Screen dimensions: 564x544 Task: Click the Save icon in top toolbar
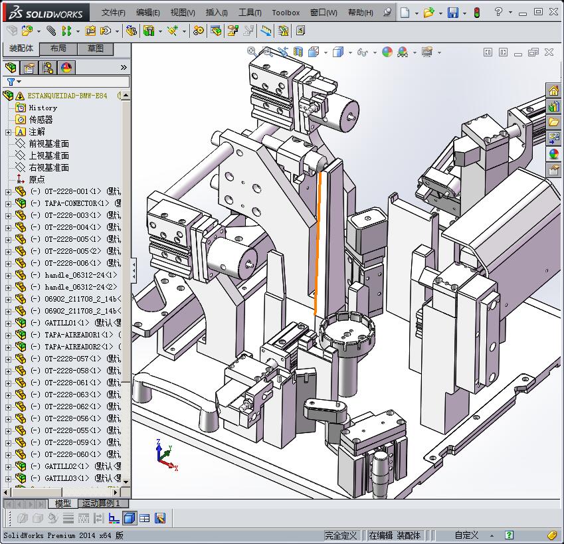pos(453,13)
